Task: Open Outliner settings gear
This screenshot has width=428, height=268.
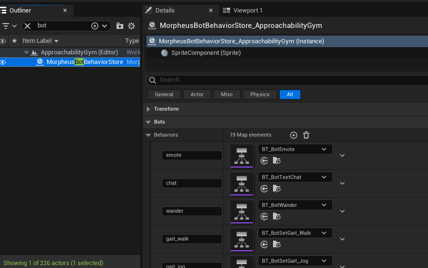Action: (x=131, y=26)
